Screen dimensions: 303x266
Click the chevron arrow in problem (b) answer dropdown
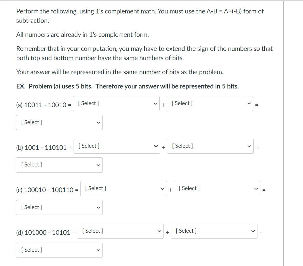coord(98,165)
